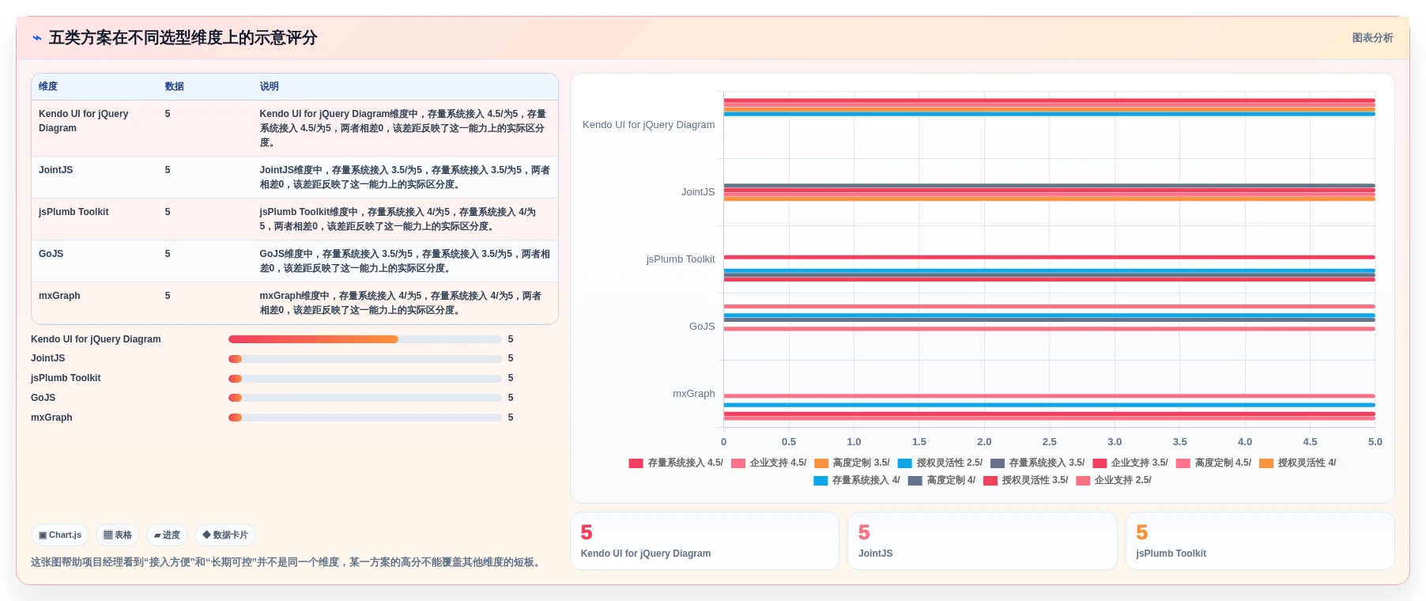The width and height of the screenshot is (1426, 601).
Task: Select the 表格 chip
Action: [118, 535]
